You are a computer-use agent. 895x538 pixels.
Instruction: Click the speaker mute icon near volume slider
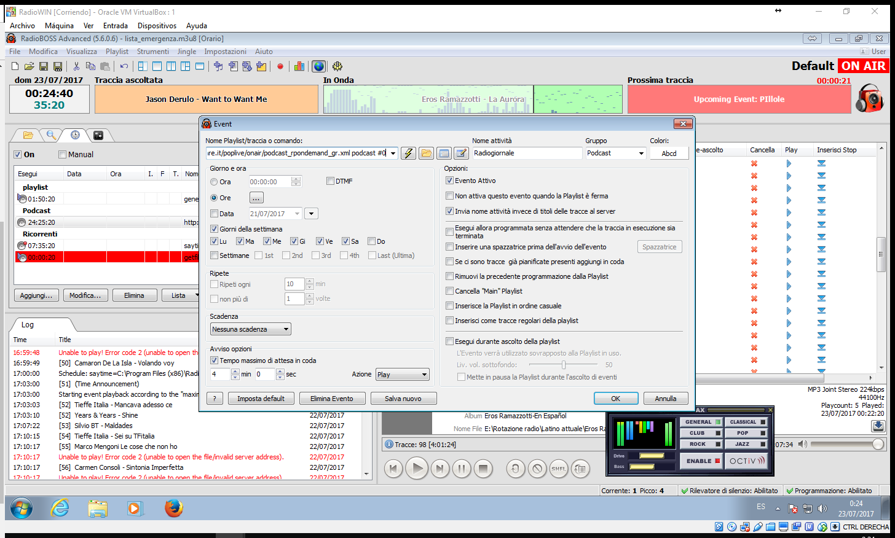click(802, 444)
